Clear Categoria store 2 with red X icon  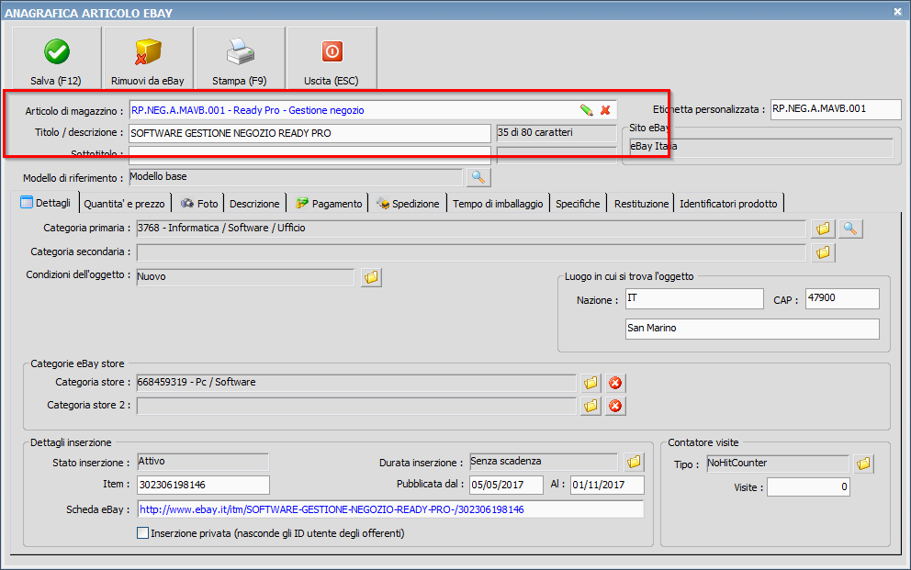[x=614, y=407]
